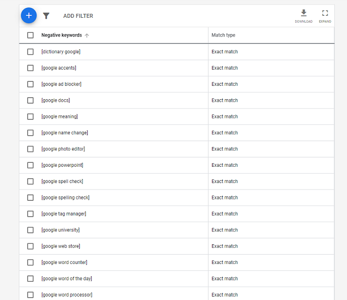Click the [google web store] keyword
This screenshot has height=300, width=347.
coord(61,246)
